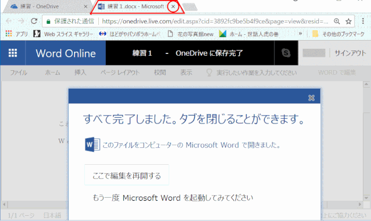Click the 実行したい作業を入力してください search box
This screenshot has width=371, height=221.
[x=256, y=73]
